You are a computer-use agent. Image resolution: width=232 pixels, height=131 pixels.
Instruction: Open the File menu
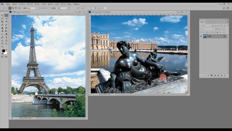click(8, 4)
